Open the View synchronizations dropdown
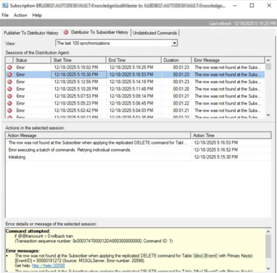 point(117,43)
